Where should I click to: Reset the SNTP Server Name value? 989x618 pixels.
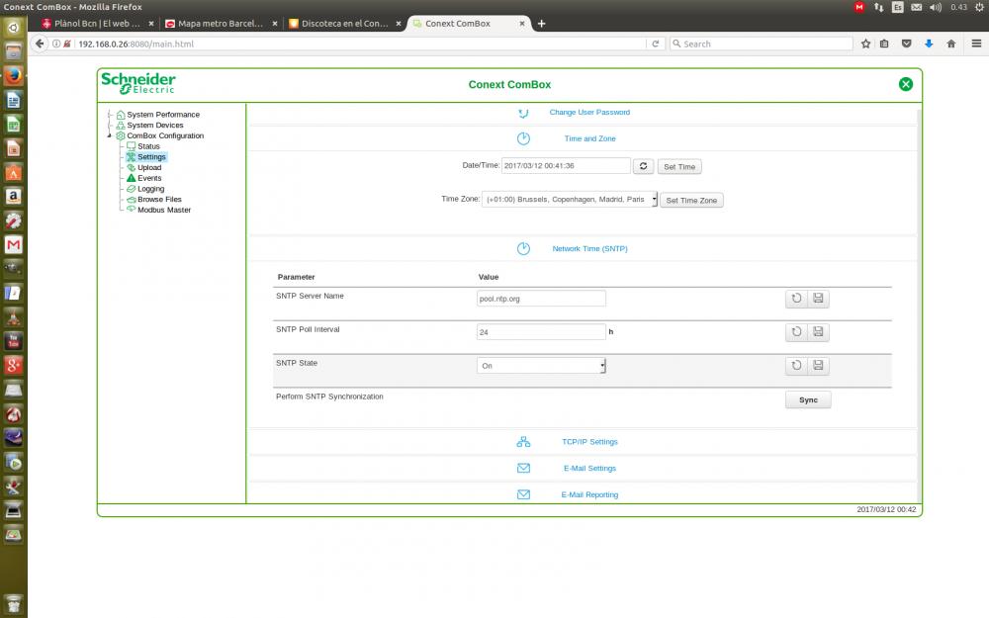tap(796, 299)
